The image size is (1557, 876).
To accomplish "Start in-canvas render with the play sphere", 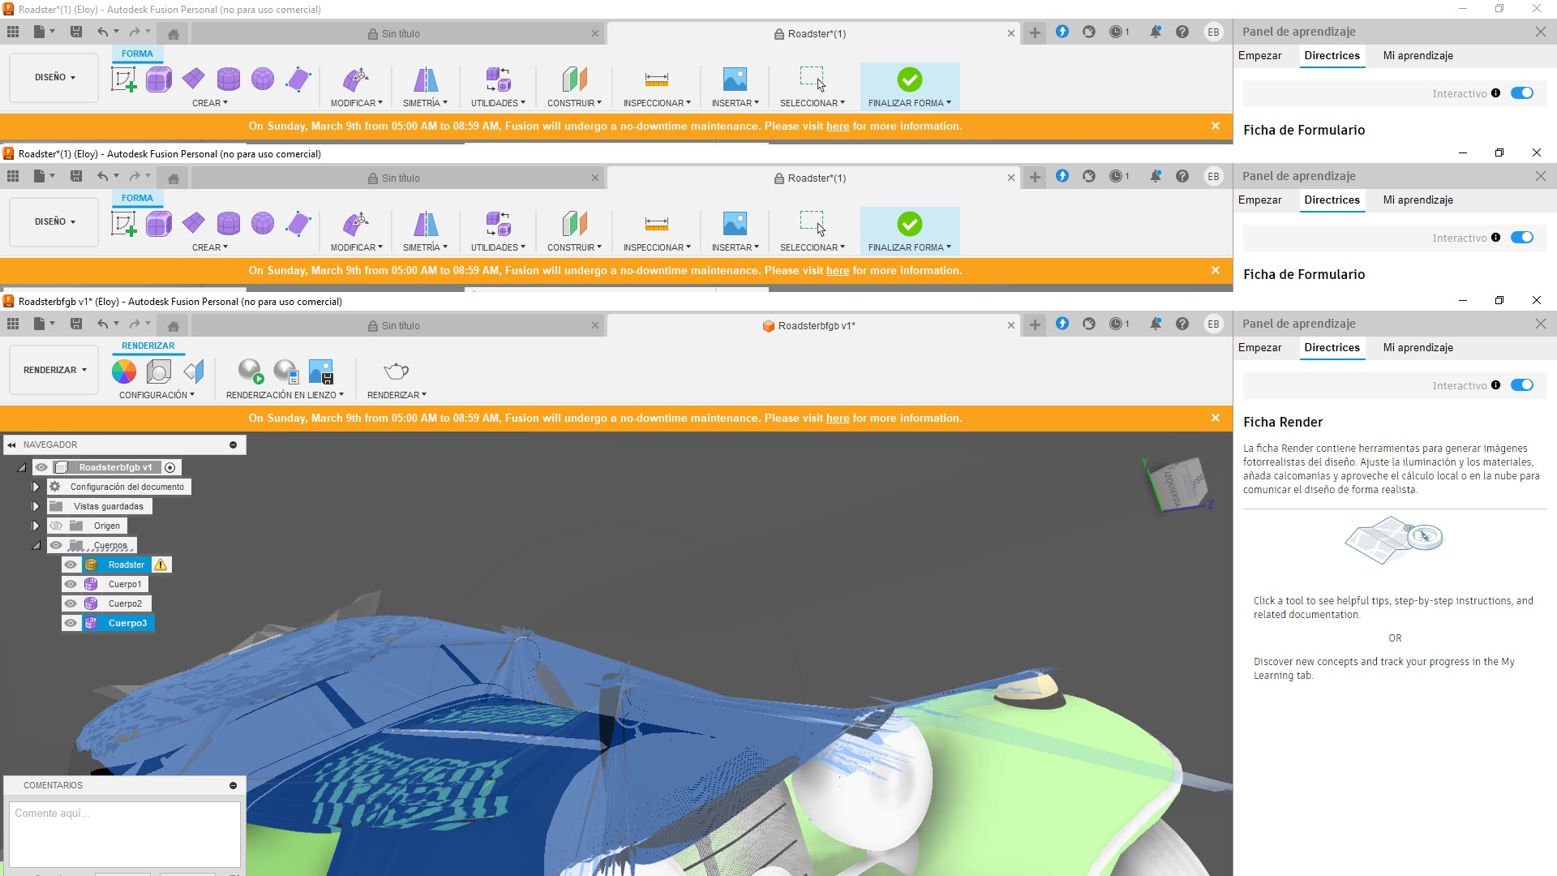I will coord(251,371).
